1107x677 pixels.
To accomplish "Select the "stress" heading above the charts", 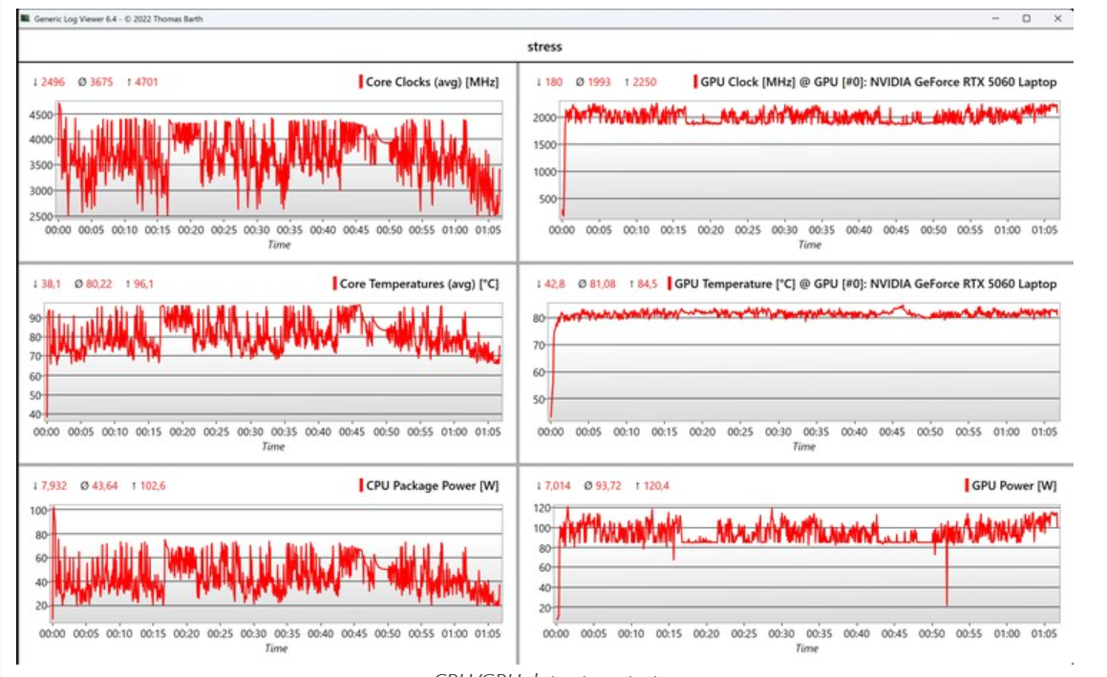I will click(x=544, y=47).
